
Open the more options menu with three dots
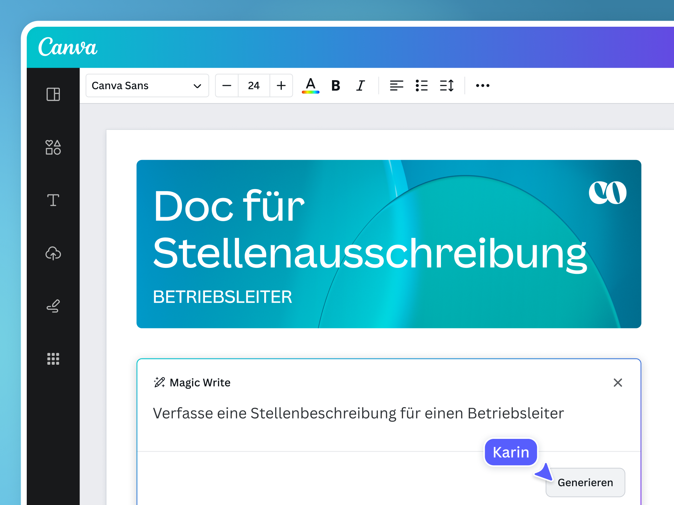click(482, 86)
